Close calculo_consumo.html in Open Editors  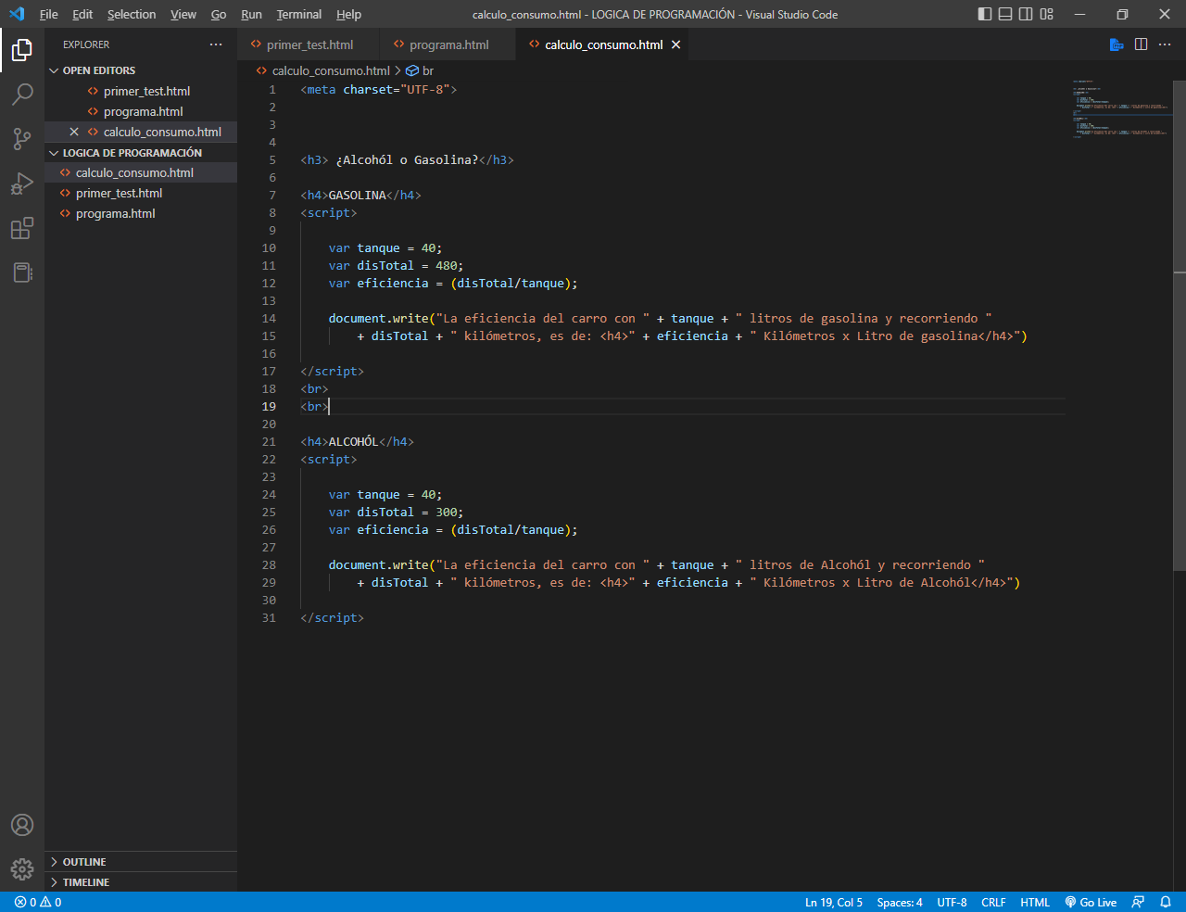pos(74,132)
